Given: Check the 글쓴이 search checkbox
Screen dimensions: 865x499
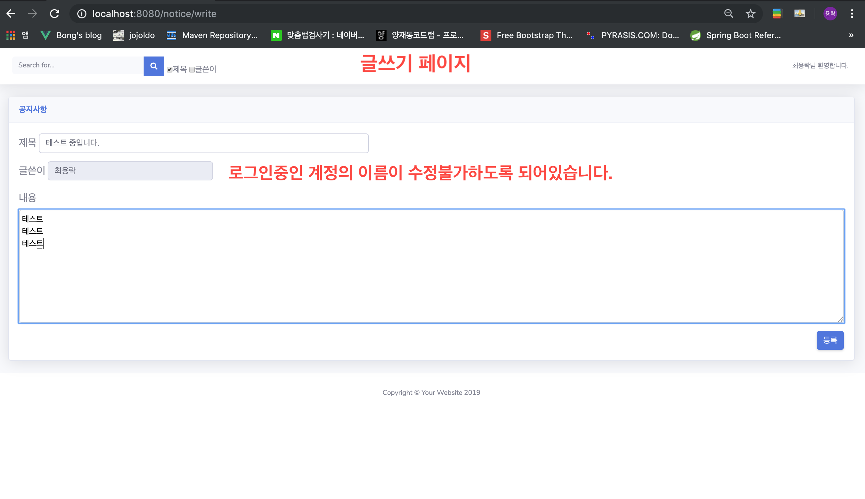Looking at the screenshot, I should pyautogui.click(x=192, y=69).
